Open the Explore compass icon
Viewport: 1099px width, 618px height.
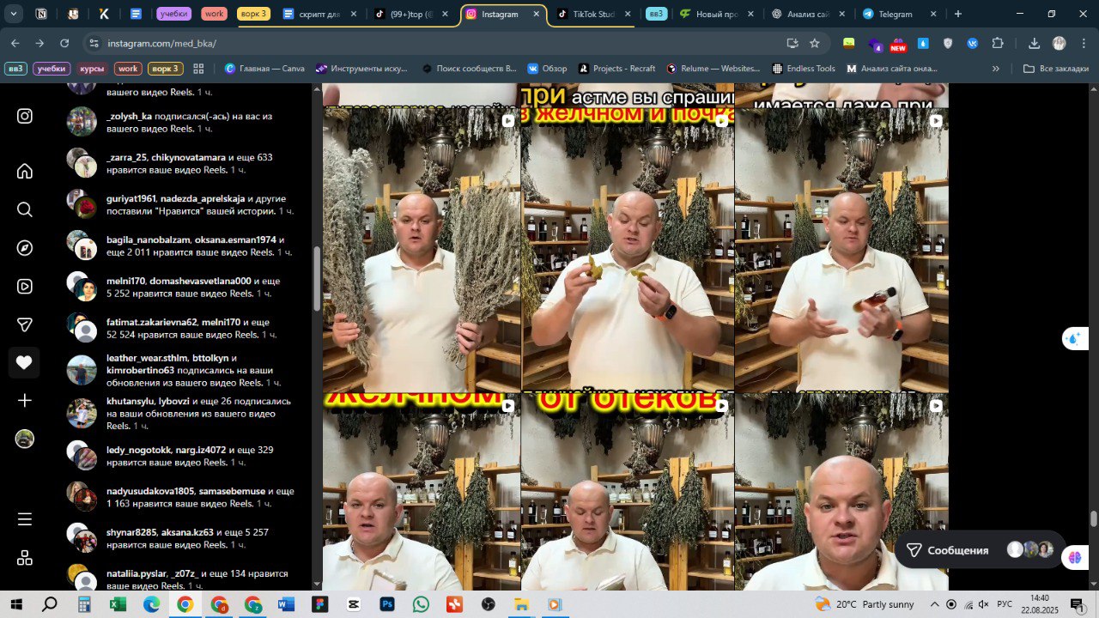tap(25, 248)
